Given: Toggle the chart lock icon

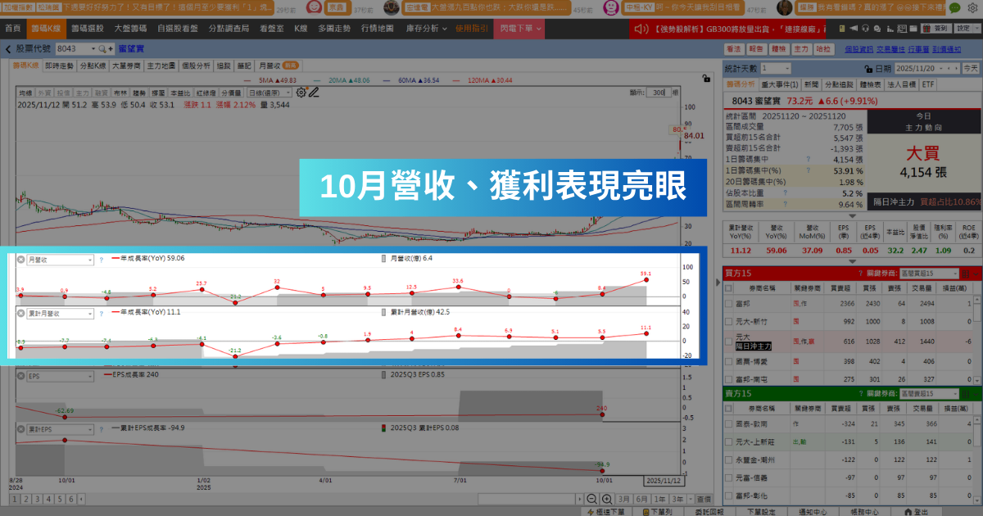Looking at the screenshot, I should (x=706, y=79).
